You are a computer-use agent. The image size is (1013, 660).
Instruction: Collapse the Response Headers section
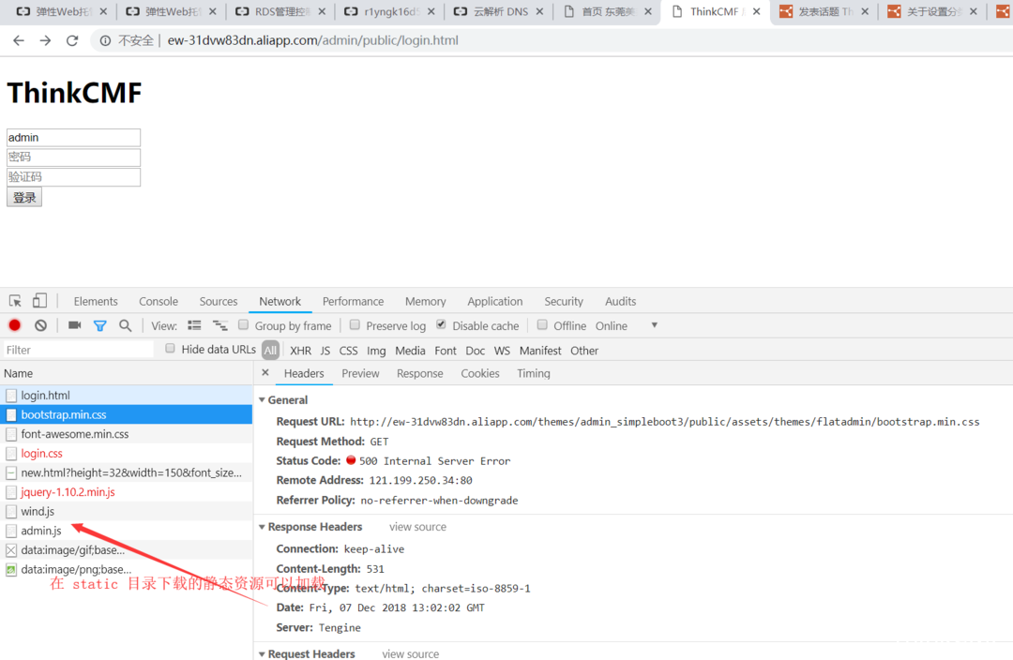[x=263, y=527]
